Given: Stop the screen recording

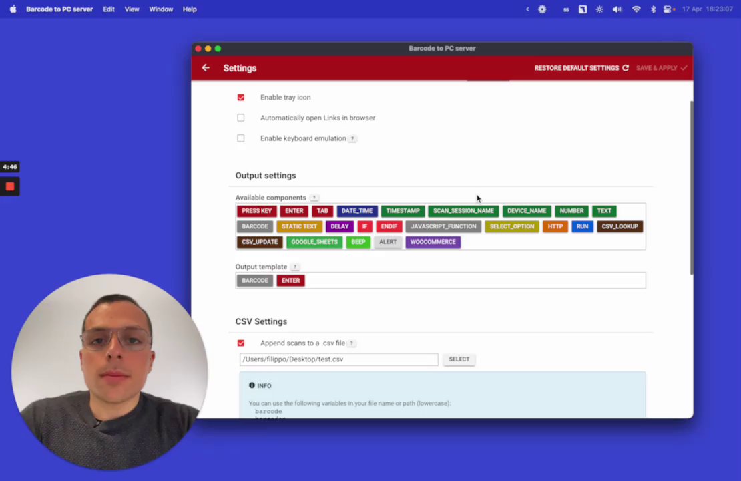Looking at the screenshot, I should [x=10, y=186].
